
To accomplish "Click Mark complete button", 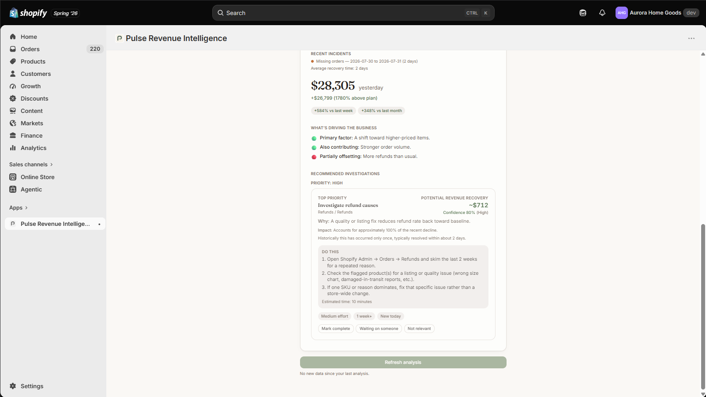I will coord(336,329).
